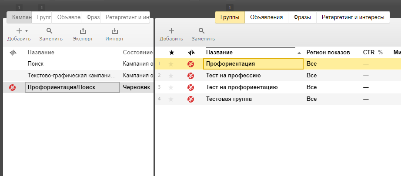The height and width of the screenshot is (176, 401).
Task: Click red status icon of Тестовая группа
Action: [x=191, y=99]
